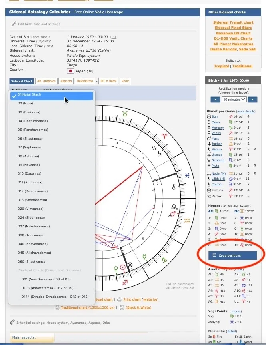
Task: Select D12 (Dwadasamsa) option
Action: [52, 191]
